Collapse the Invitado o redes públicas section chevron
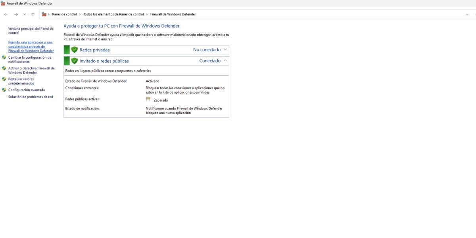 point(225,61)
